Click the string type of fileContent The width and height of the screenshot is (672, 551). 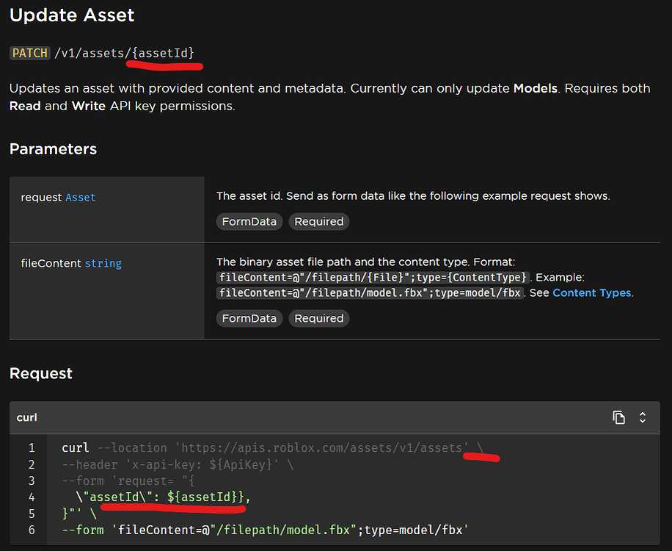click(103, 263)
